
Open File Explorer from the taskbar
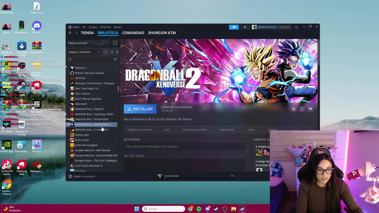click(x=233, y=209)
